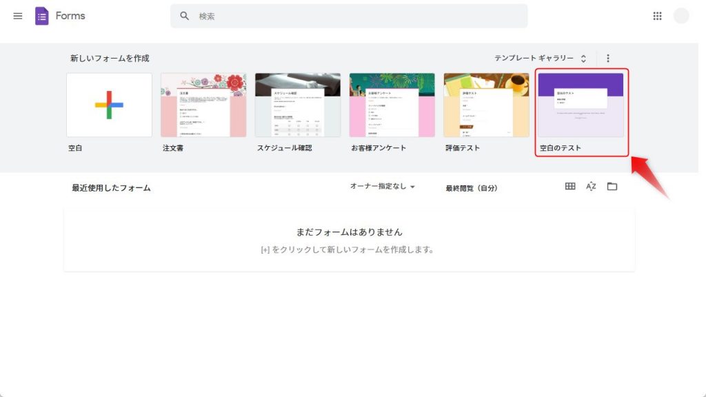The width and height of the screenshot is (706, 397).
Task: Open the お客様アンケート template
Action: (392, 105)
